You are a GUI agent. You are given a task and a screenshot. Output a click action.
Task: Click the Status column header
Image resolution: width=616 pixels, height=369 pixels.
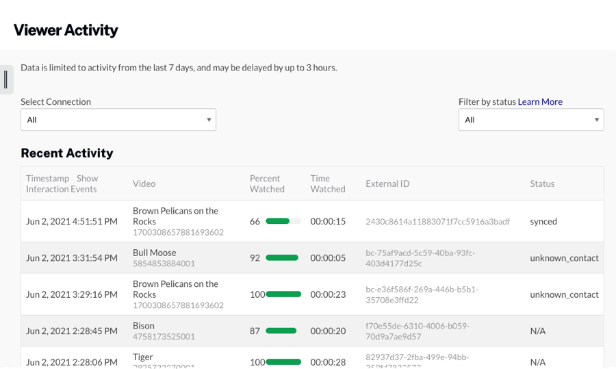[x=542, y=183]
